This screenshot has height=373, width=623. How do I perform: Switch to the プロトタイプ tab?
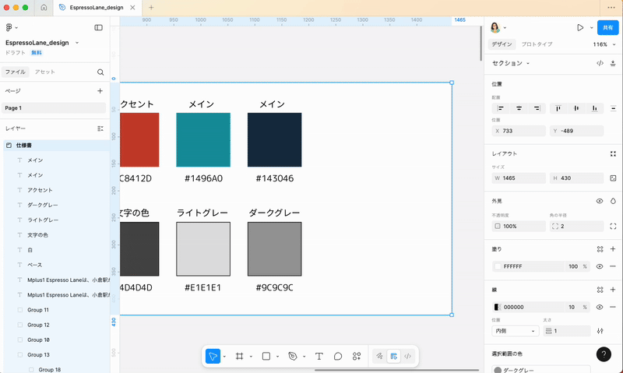point(537,44)
